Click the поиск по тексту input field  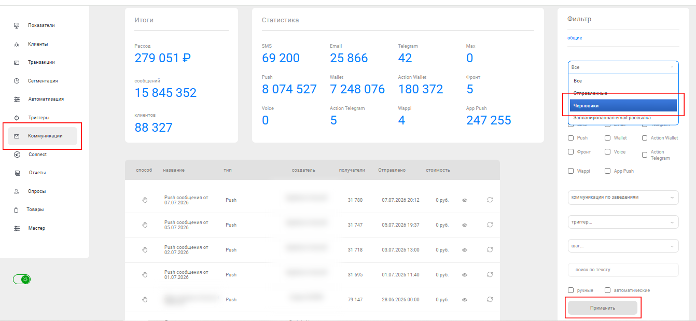623,270
